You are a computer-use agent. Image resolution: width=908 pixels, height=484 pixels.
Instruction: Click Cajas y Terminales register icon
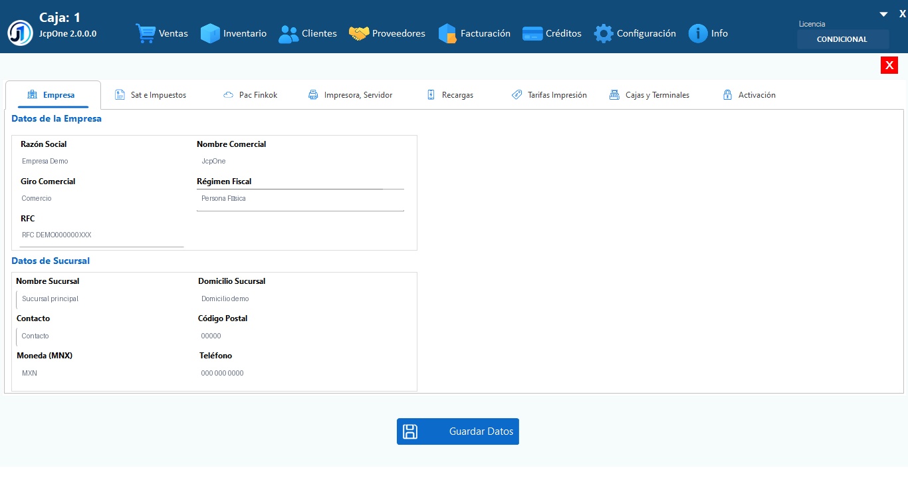point(614,94)
